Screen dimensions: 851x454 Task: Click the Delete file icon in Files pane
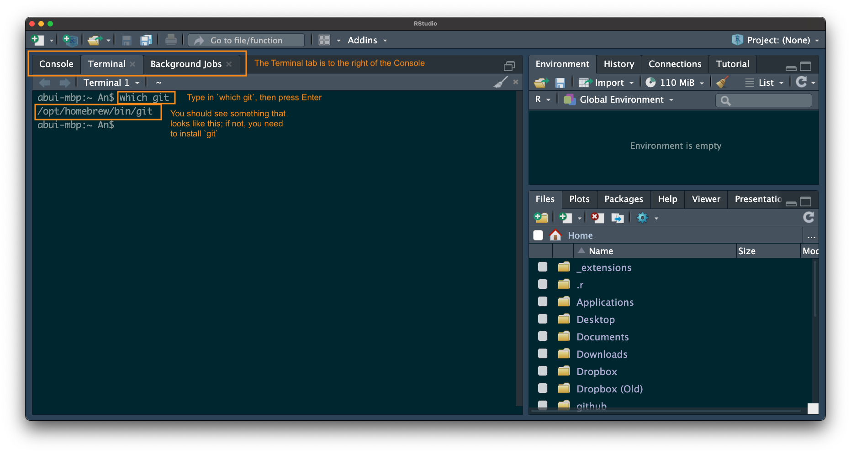pos(597,218)
